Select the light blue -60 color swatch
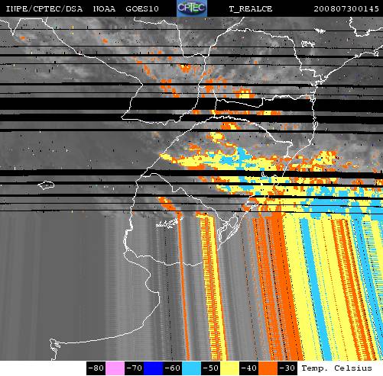 click(191, 368)
